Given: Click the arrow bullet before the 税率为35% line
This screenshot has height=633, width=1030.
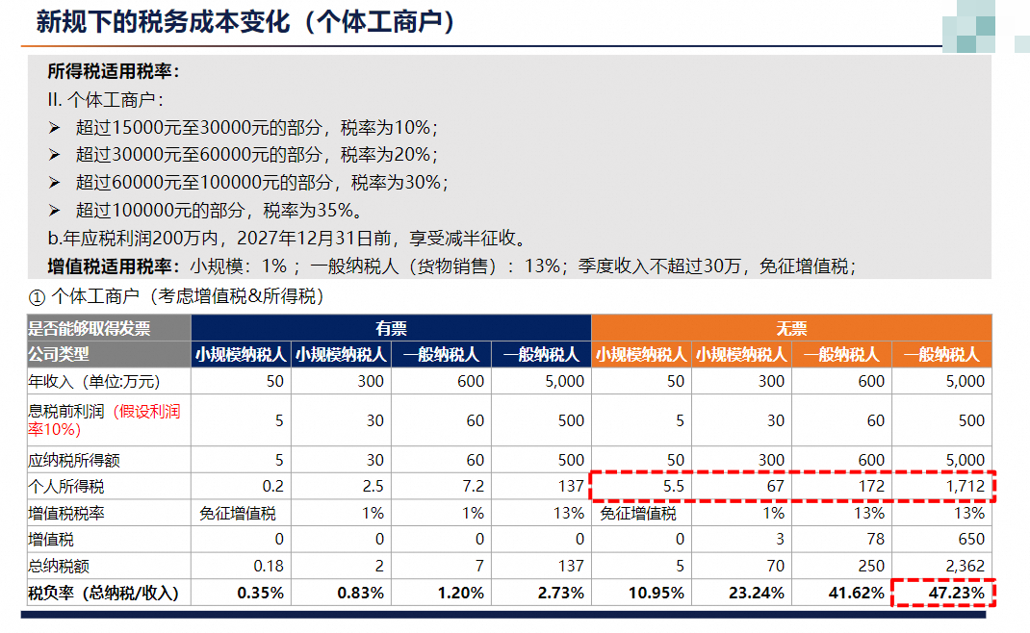Looking at the screenshot, I should click(55, 211).
